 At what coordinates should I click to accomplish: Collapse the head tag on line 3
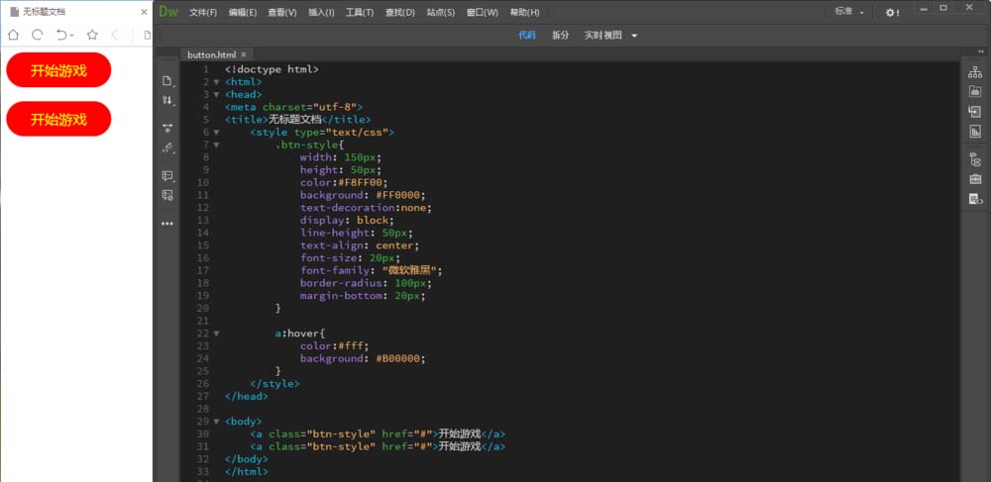216,95
